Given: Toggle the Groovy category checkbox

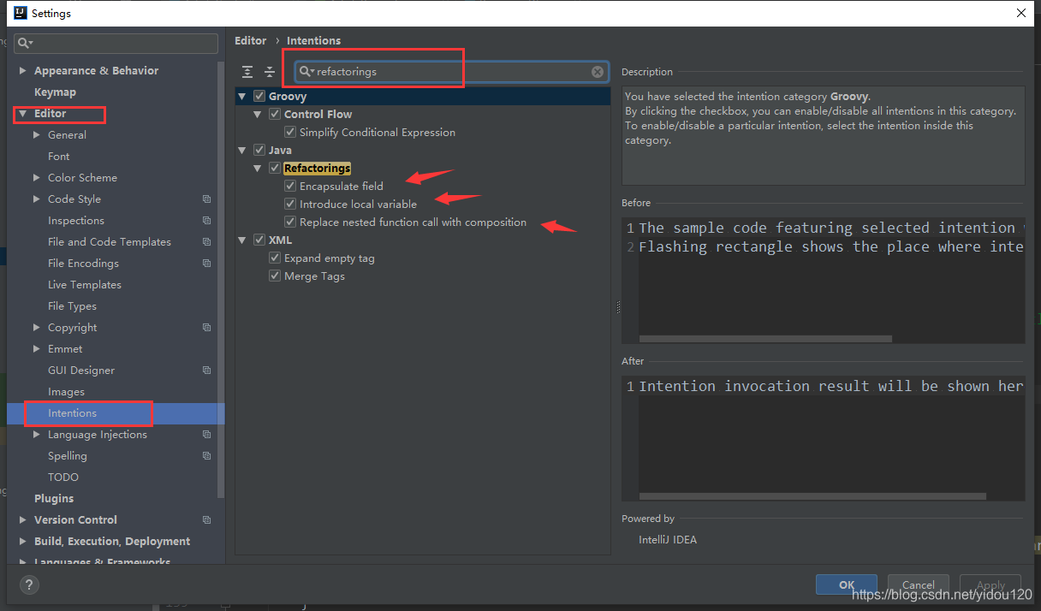Looking at the screenshot, I should [x=259, y=96].
